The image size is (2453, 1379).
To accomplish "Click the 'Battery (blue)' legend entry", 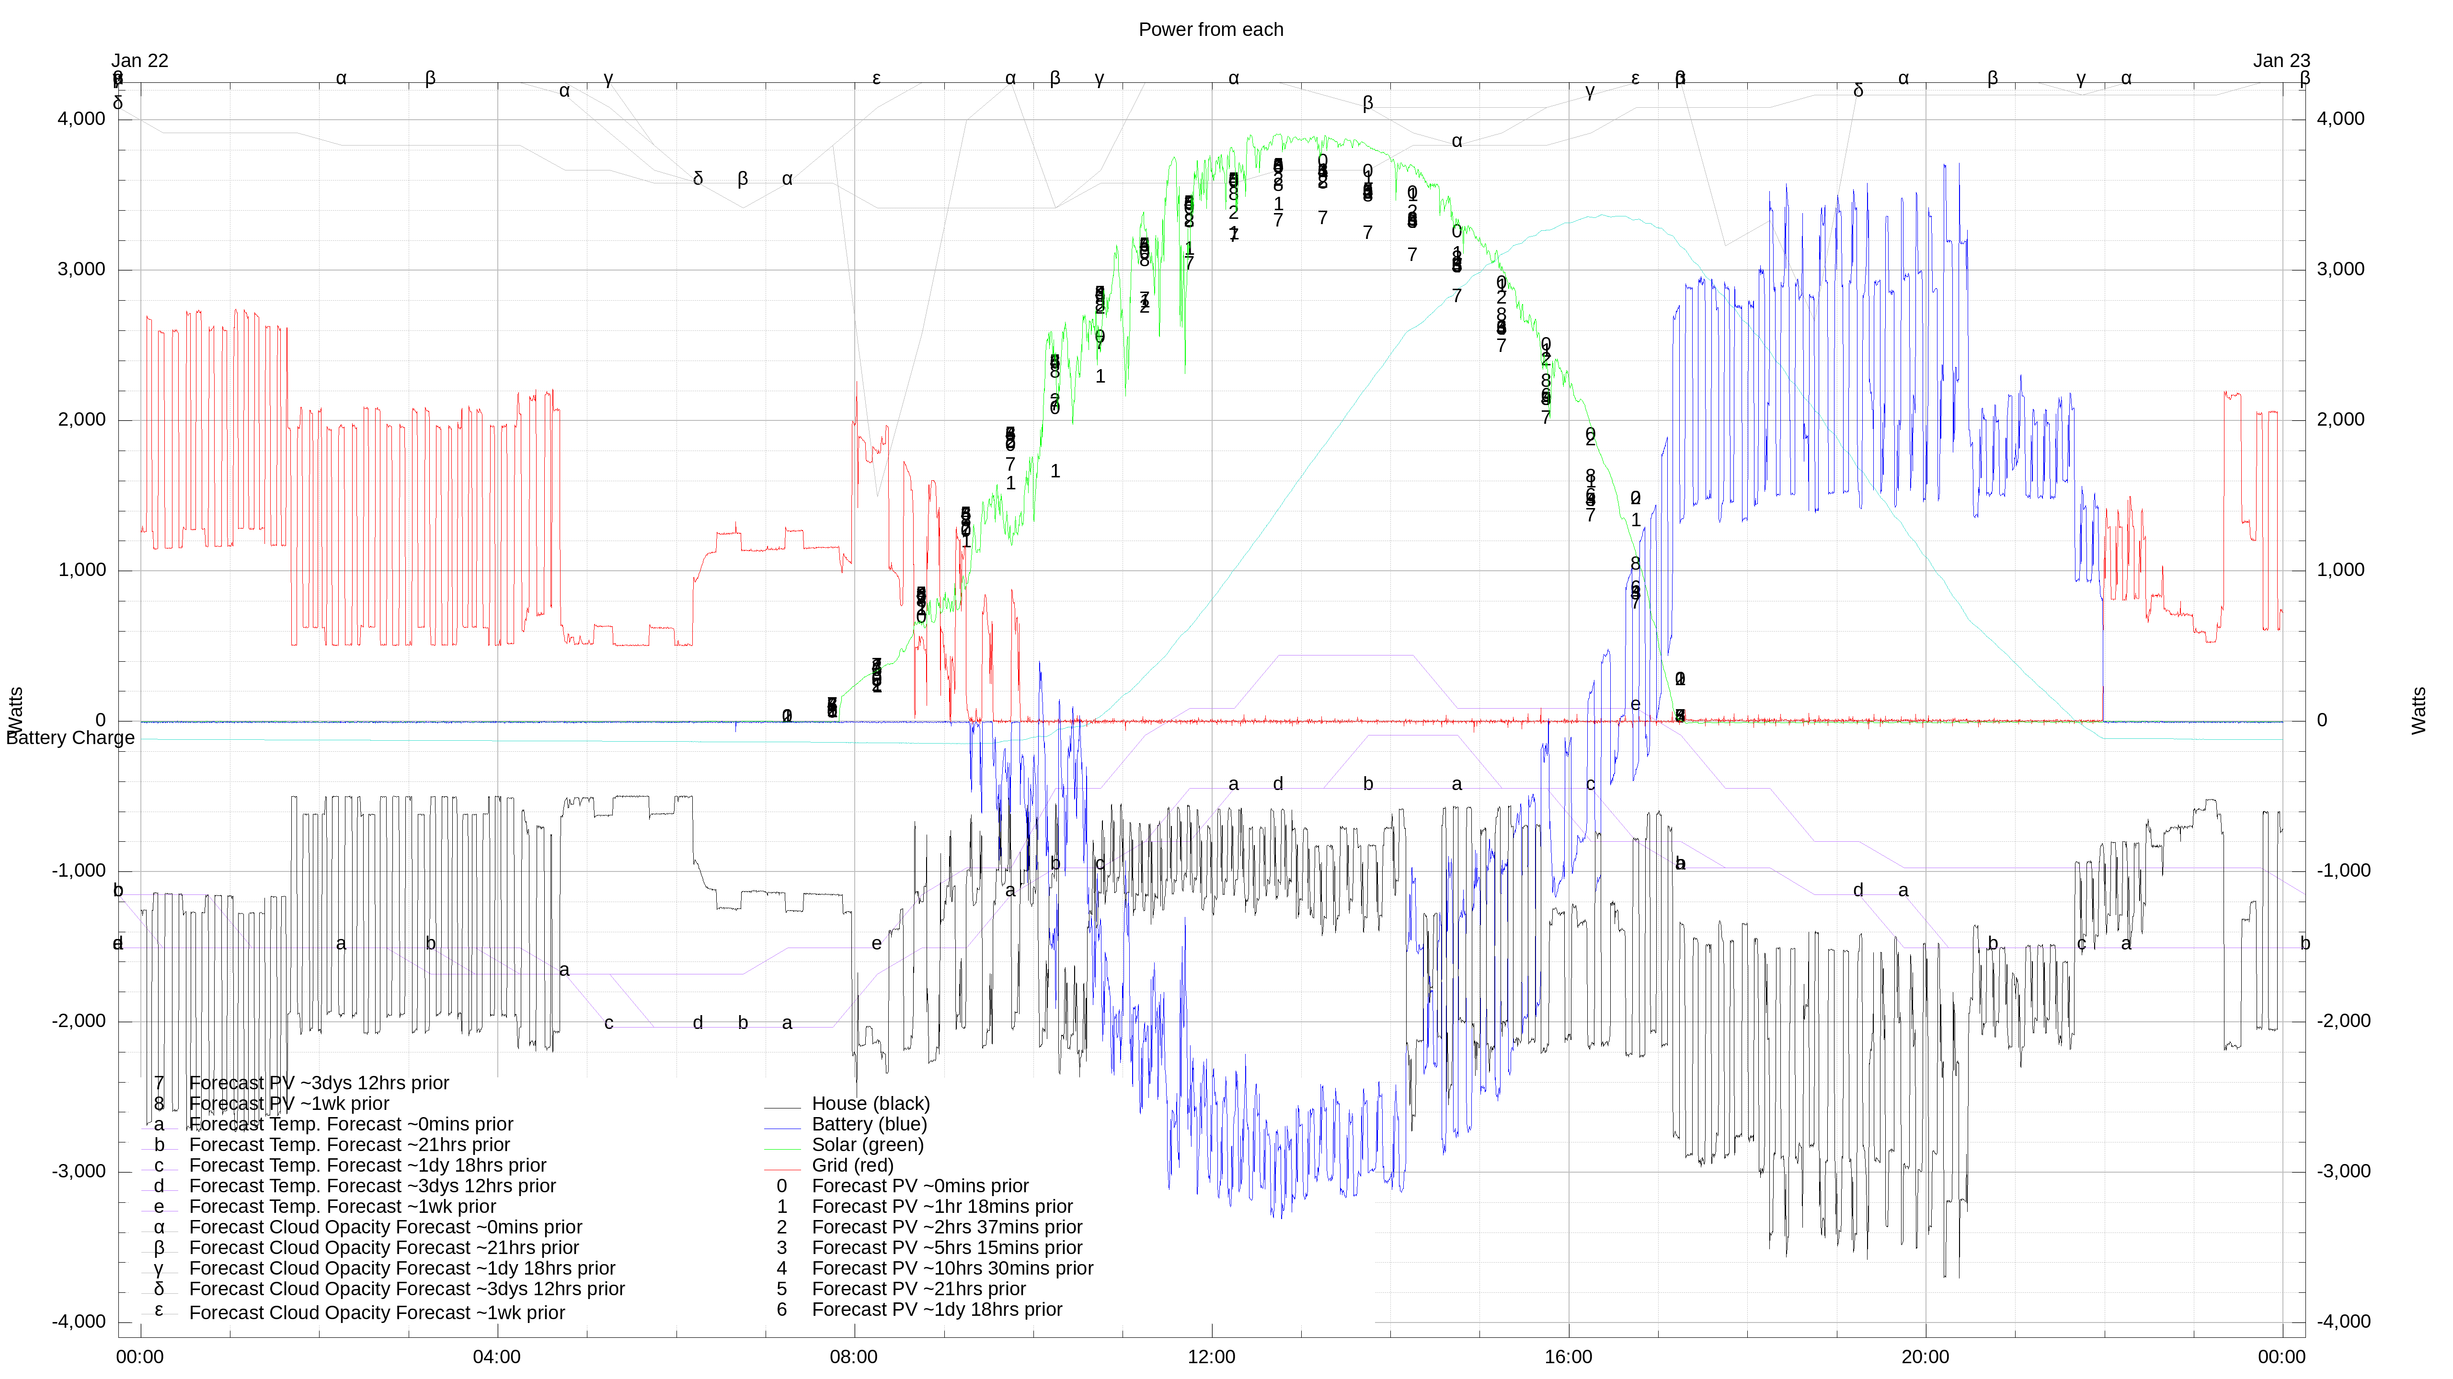I will click(x=869, y=1124).
